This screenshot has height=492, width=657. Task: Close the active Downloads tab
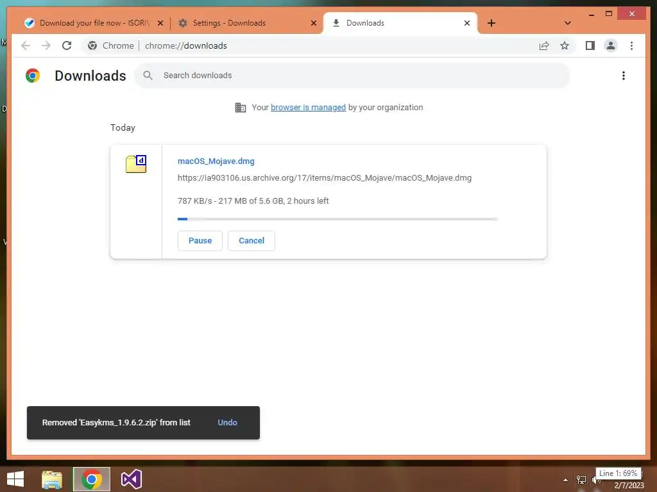(x=467, y=24)
